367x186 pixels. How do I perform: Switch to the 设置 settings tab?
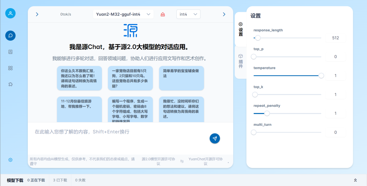[x=241, y=29]
